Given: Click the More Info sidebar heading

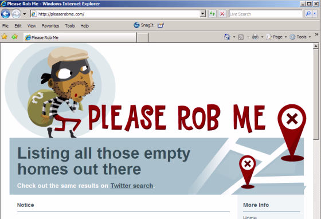Looking at the screenshot, I should point(256,205).
